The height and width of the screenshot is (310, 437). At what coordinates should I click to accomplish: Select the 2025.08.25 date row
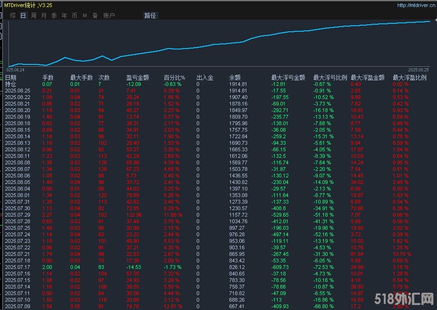click(x=18, y=91)
